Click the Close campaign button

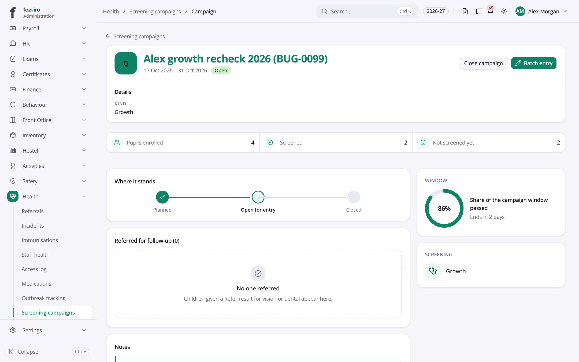(x=483, y=63)
